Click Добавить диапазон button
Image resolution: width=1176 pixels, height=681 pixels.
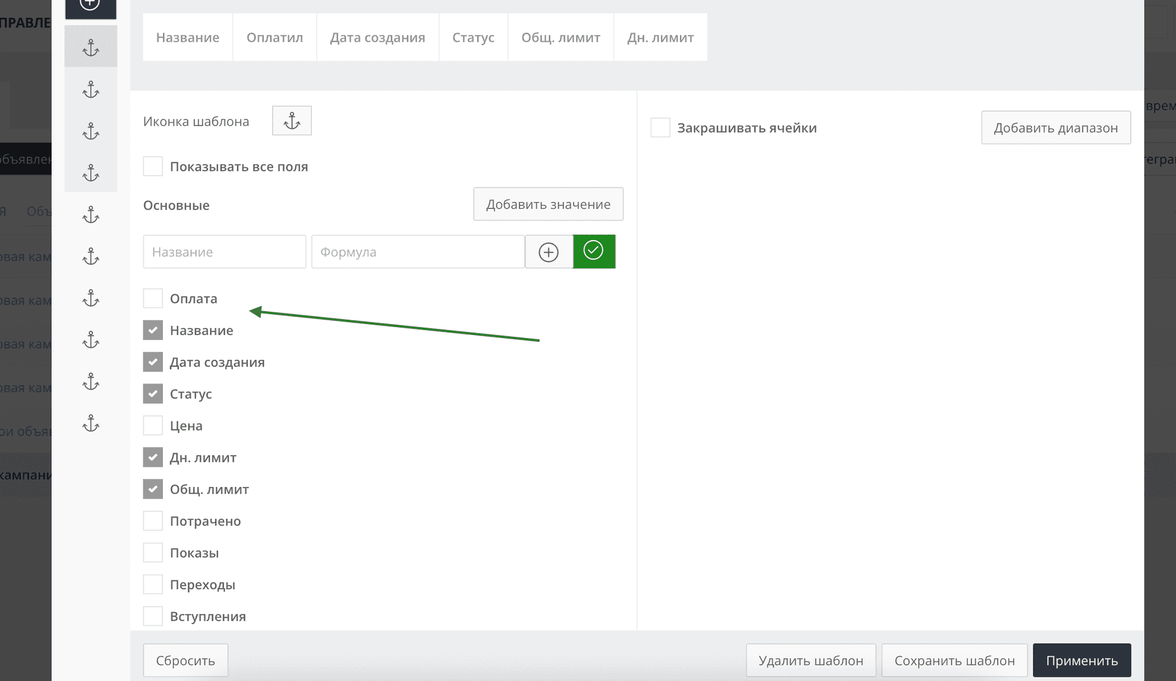tap(1055, 127)
